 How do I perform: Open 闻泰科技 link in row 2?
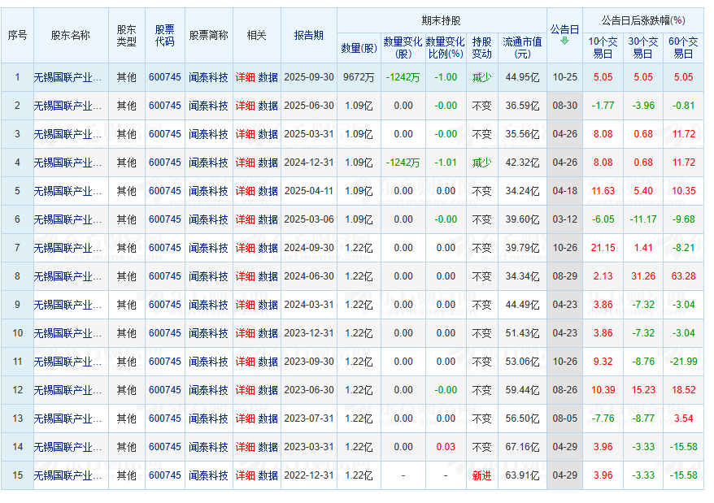tap(208, 106)
